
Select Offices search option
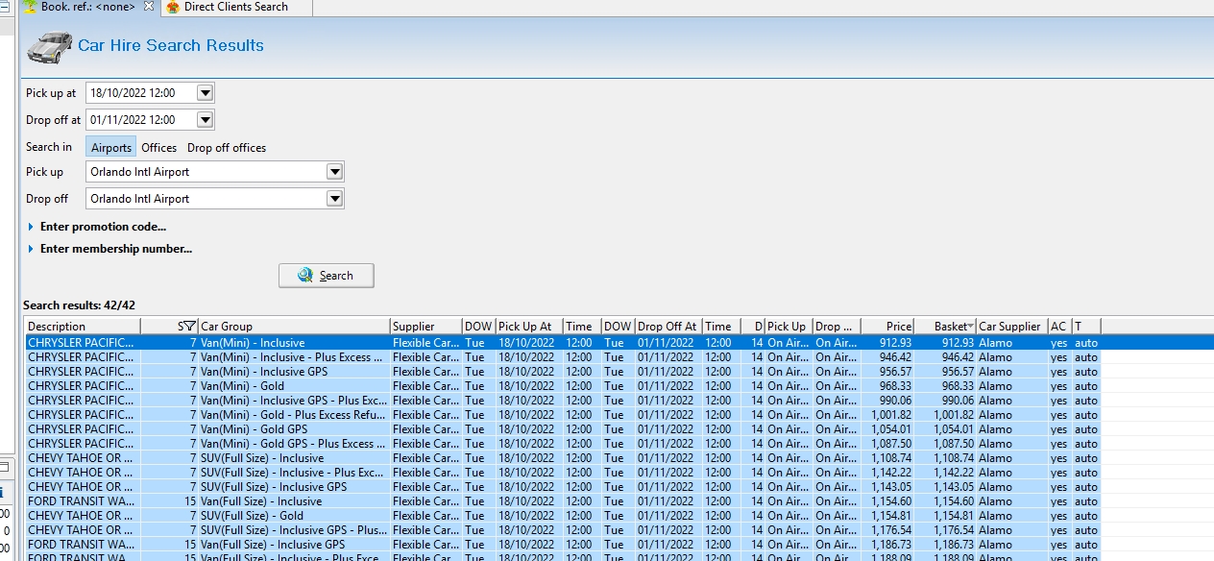[159, 148]
